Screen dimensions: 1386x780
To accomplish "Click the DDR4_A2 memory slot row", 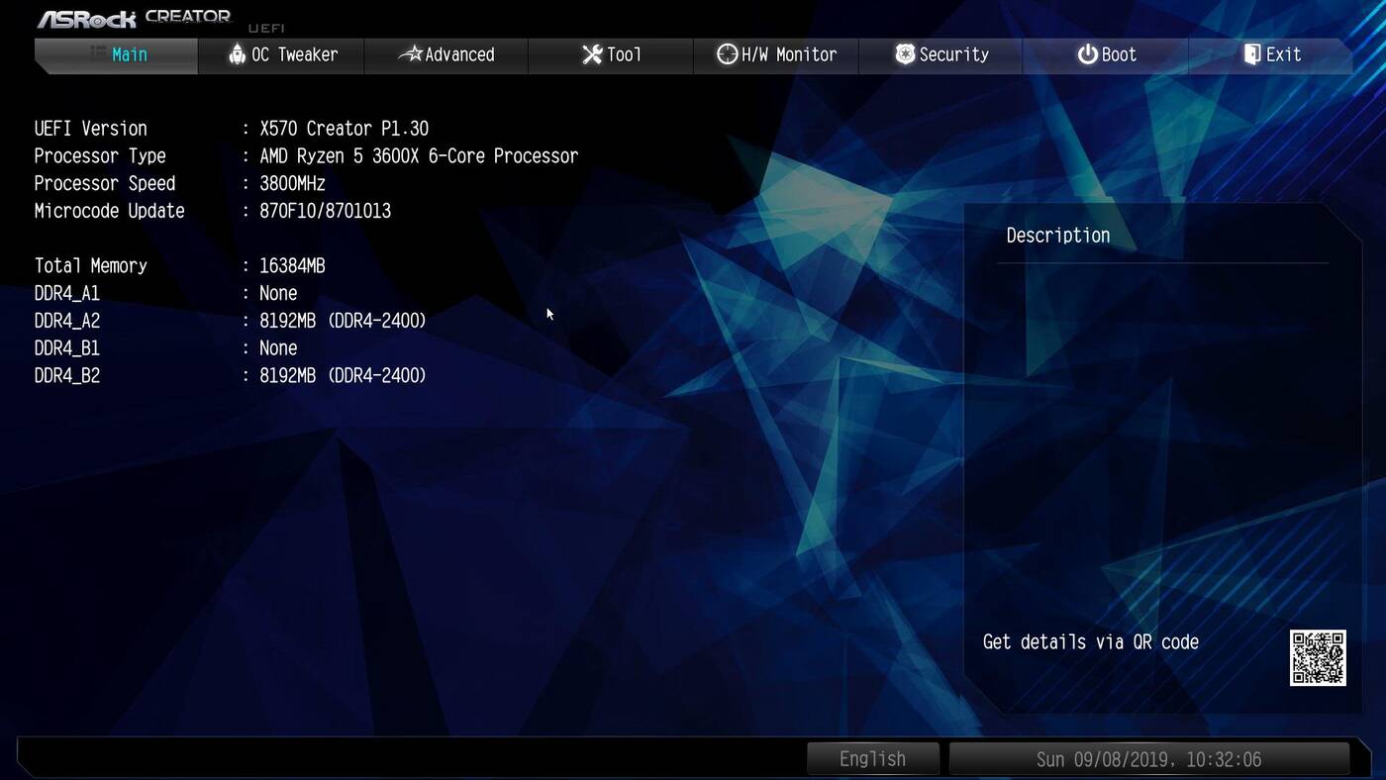I will pyautogui.click(x=230, y=321).
